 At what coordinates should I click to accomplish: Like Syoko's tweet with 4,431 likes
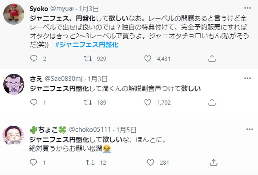pos(148,59)
